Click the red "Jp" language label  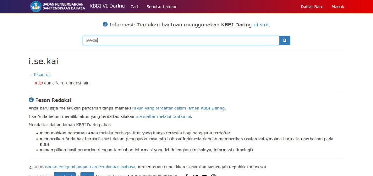(x=41, y=83)
